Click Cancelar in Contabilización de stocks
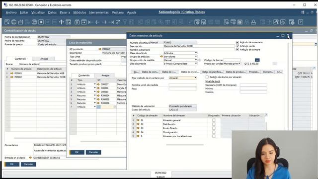This screenshot has width=318, height=179. click(x=28, y=164)
